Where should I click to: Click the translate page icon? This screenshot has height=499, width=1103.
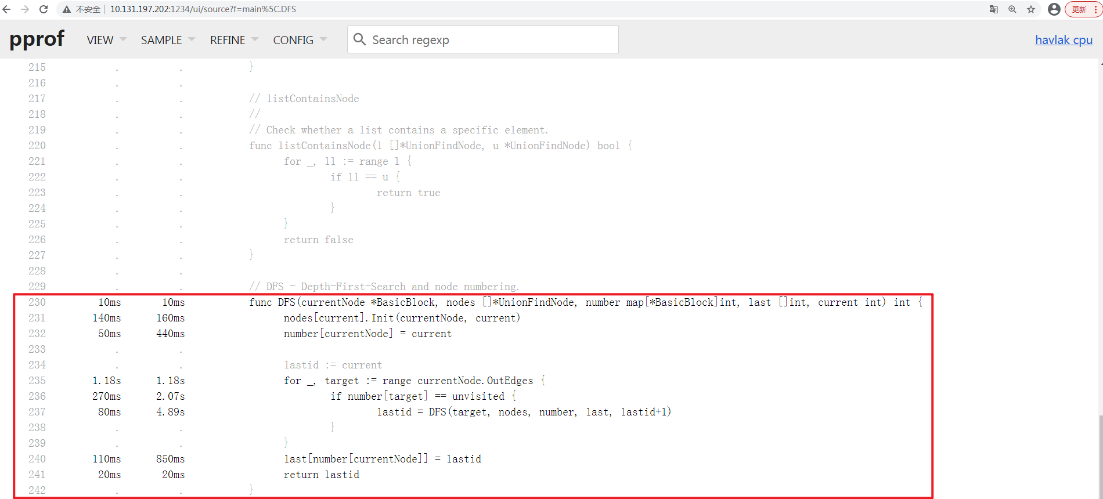tap(994, 9)
